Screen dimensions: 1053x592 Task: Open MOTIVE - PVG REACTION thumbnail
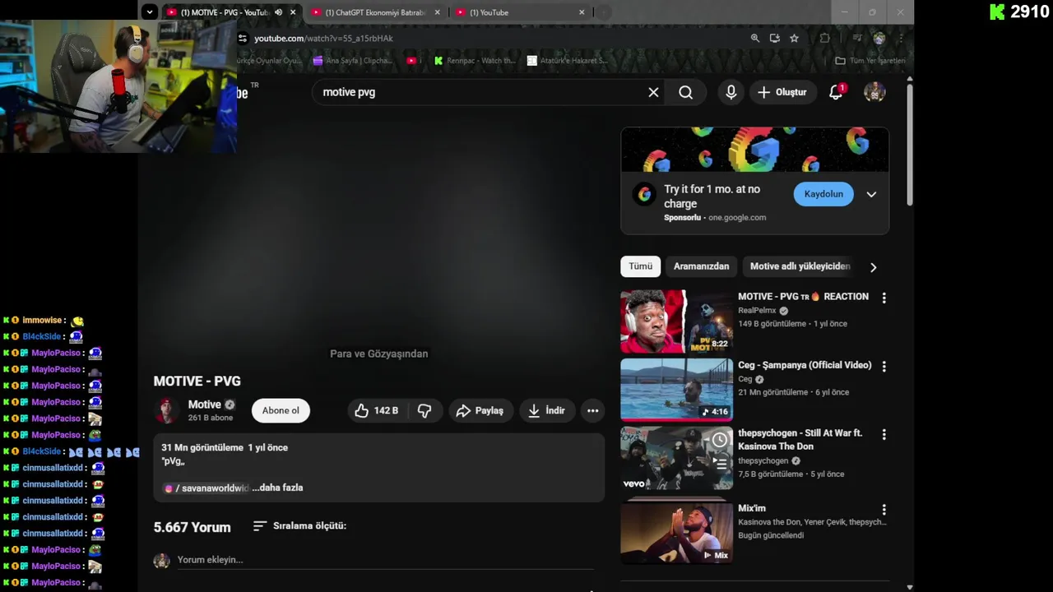pos(676,321)
